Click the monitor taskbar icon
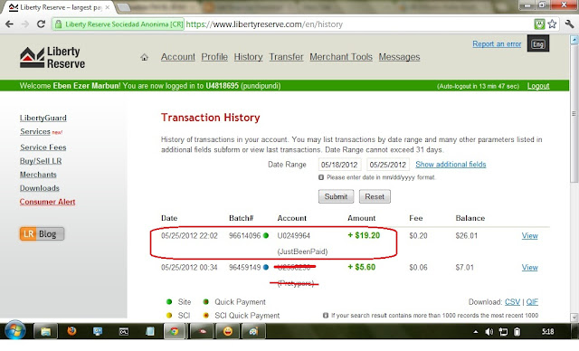Screen dimensions: 579x351 98,331
